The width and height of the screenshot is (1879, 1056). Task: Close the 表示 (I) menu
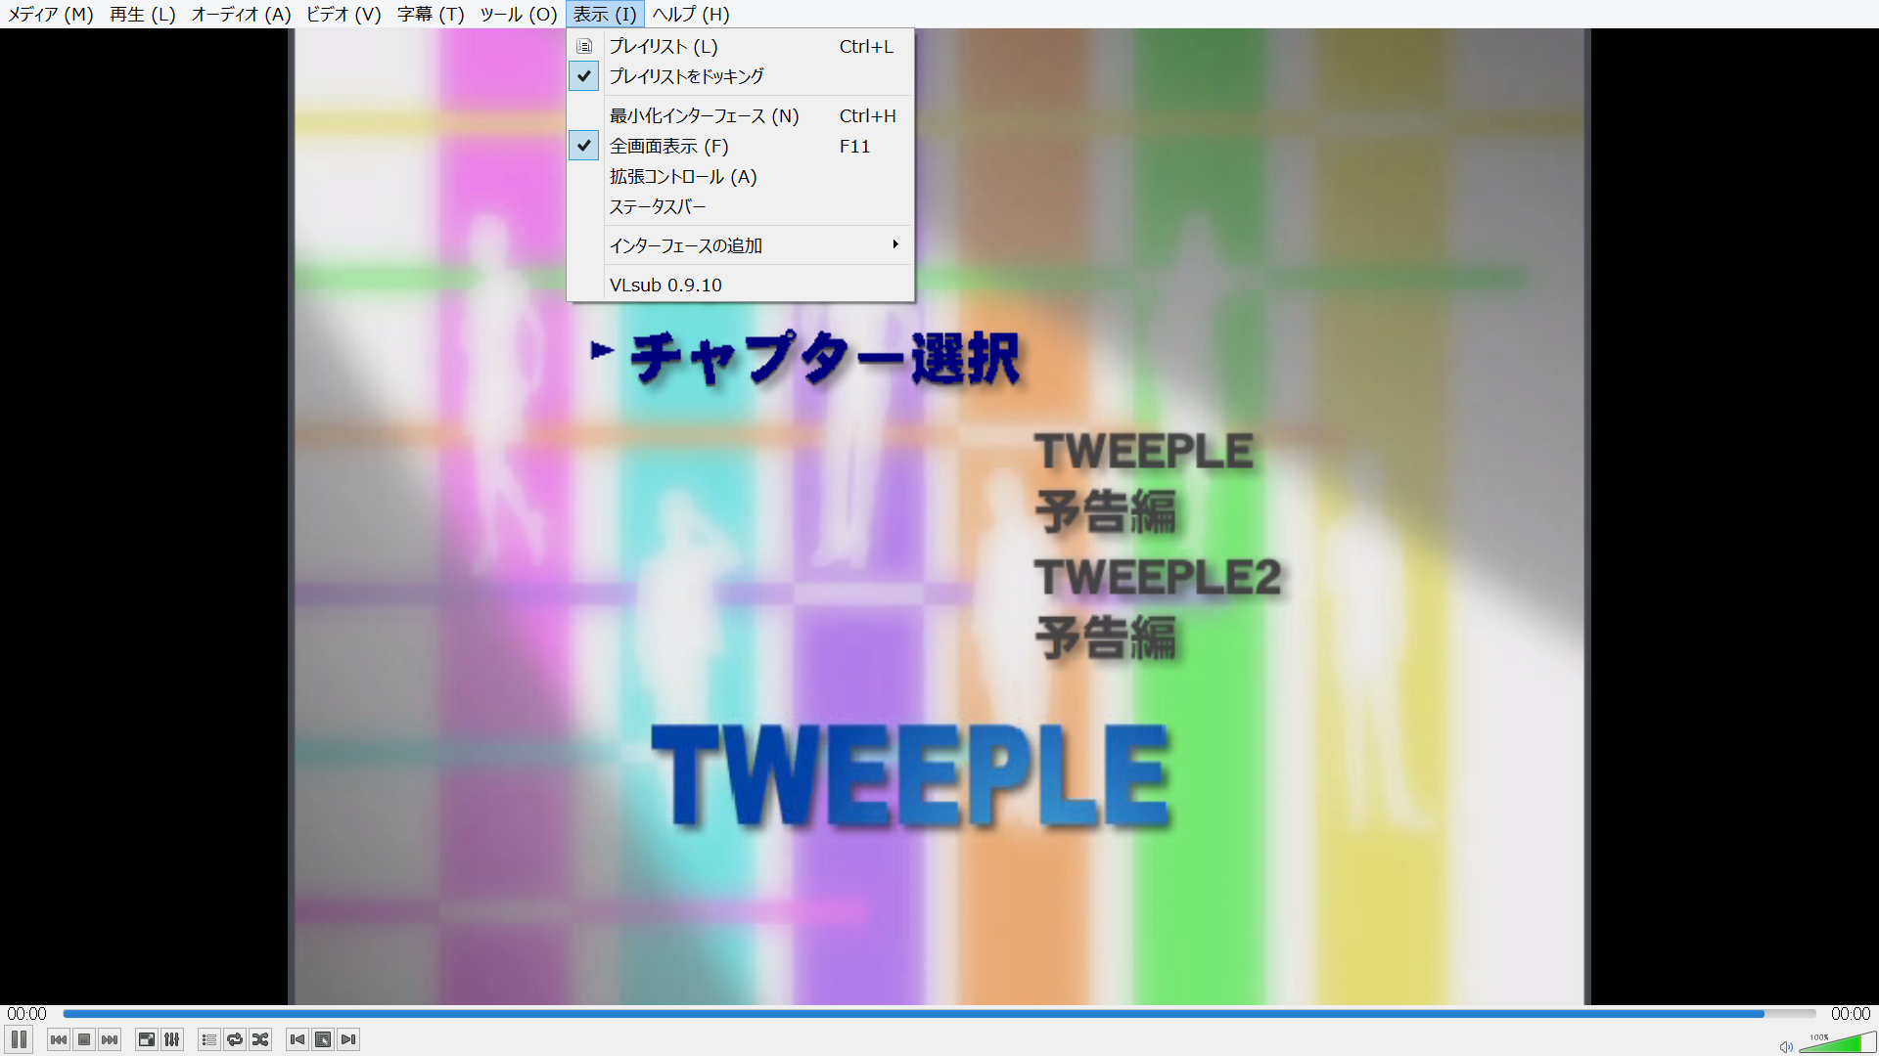pyautogui.click(x=605, y=14)
